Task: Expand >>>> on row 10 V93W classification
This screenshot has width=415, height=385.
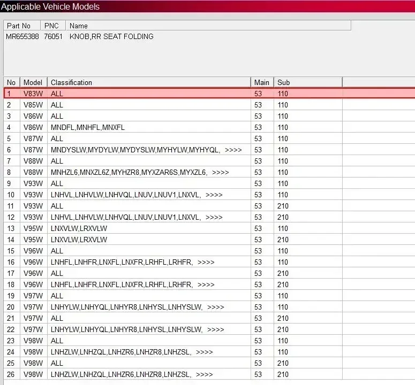Action: [x=214, y=195]
